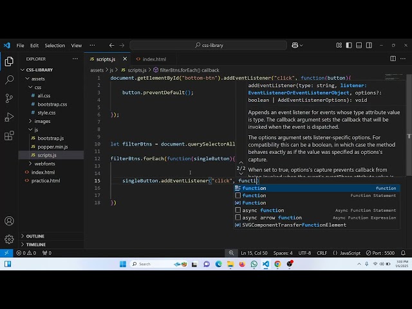
Task: Open the Manage gear settings icon
Action: 9,239
